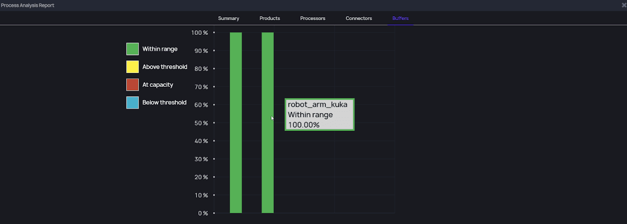Viewport: 627px width, 224px height.
Task: Click the 50 % axis label
Action: 200,123
